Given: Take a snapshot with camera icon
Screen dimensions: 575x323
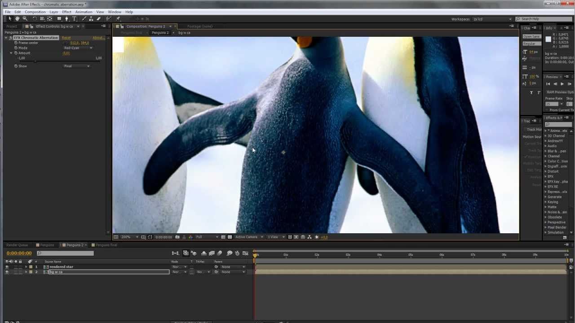Looking at the screenshot, I should (177, 237).
